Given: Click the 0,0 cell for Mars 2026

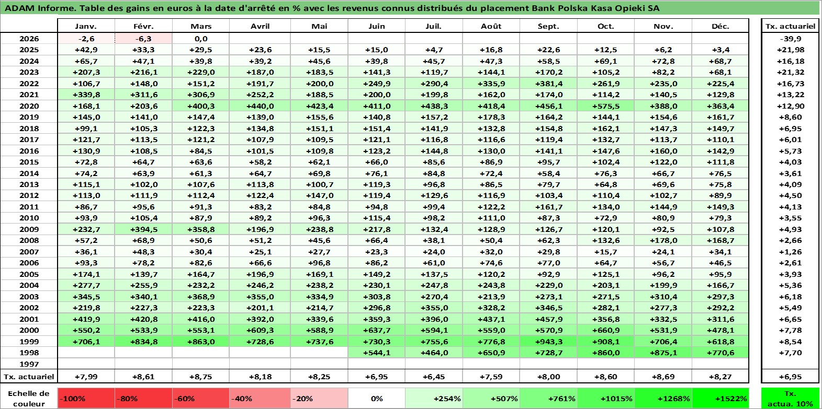Looking at the screenshot, I should click(x=201, y=39).
